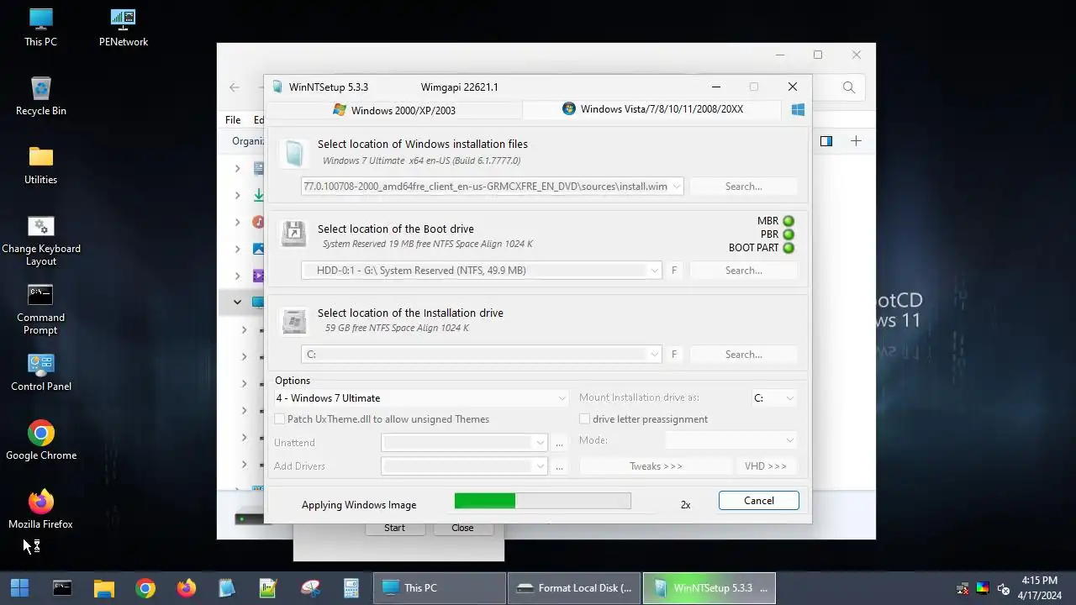Select Command Prompt desktop shortcut
This screenshot has height=605, width=1076.
tap(40, 309)
